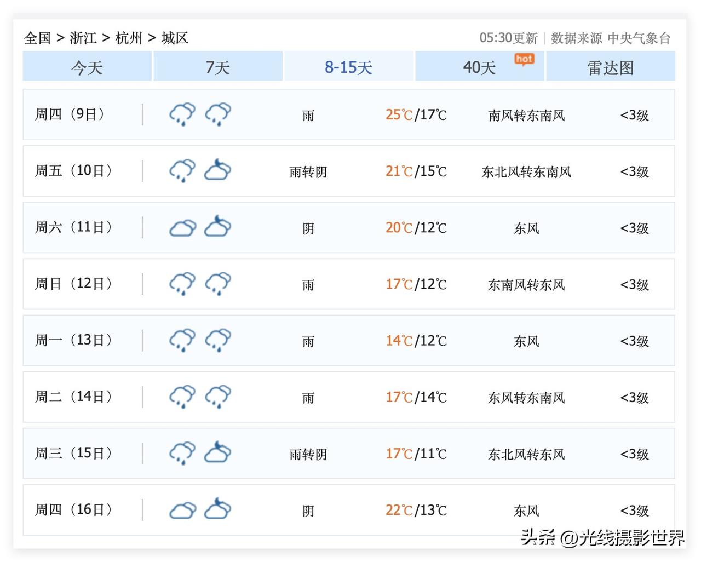Select the 周六（11日）forecast row
This screenshot has width=701, height=562.
(349, 227)
